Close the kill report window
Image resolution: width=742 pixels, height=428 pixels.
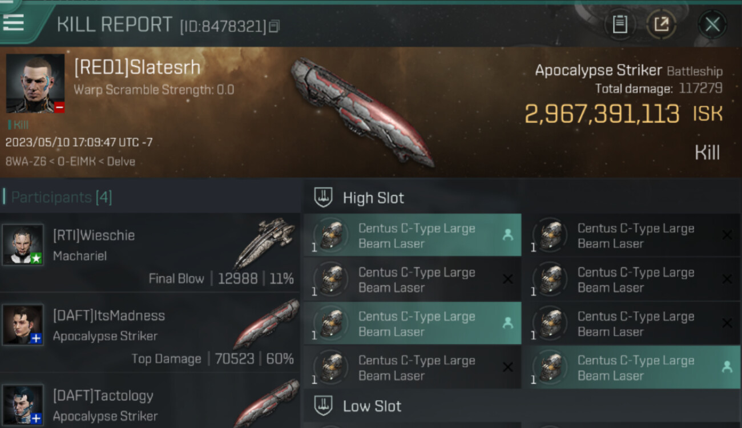pos(712,24)
